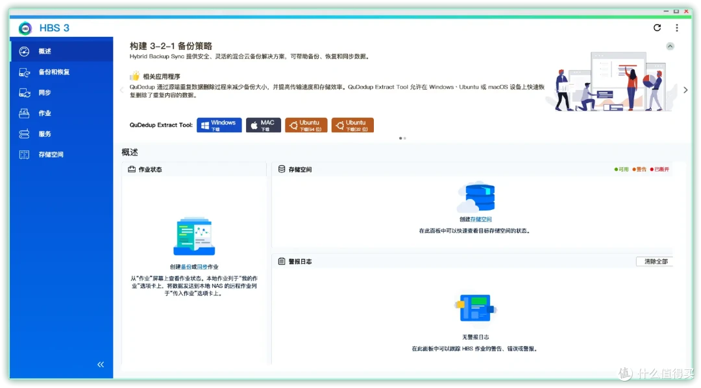The width and height of the screenshot is (701, 388).
Task: Open the 存储空间 section in the sidebar
Action: tap(62, 154)
